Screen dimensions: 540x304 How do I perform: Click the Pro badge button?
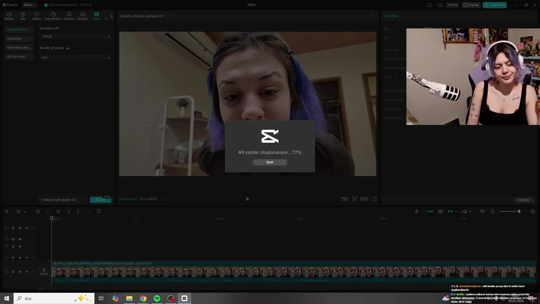click(x=453, y=5)
